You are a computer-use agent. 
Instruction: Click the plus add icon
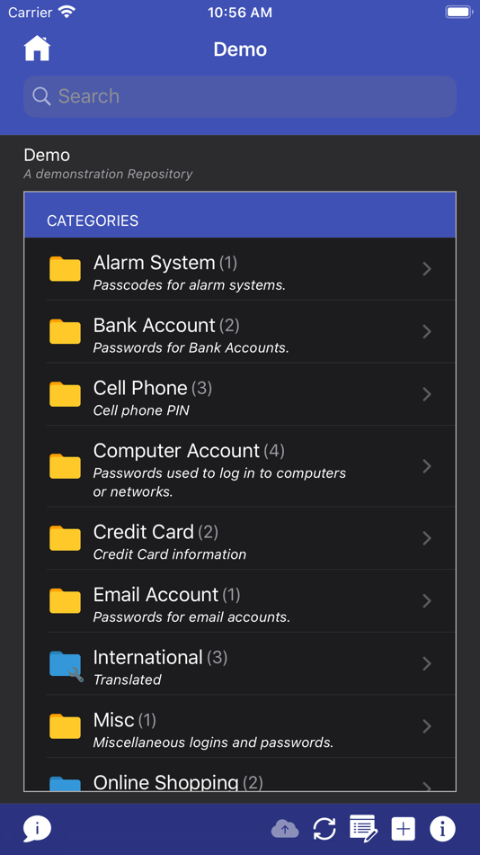point(404,830)
